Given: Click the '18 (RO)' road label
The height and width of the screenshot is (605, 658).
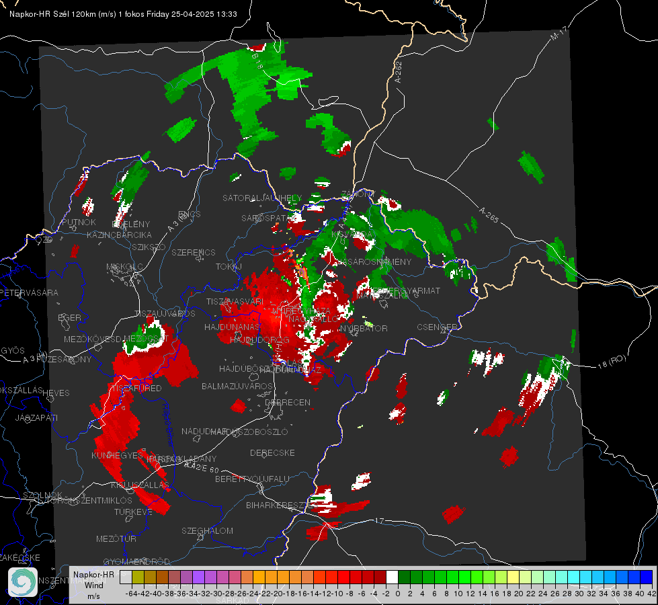Looking at the screenshot, I should pos(612,362).
